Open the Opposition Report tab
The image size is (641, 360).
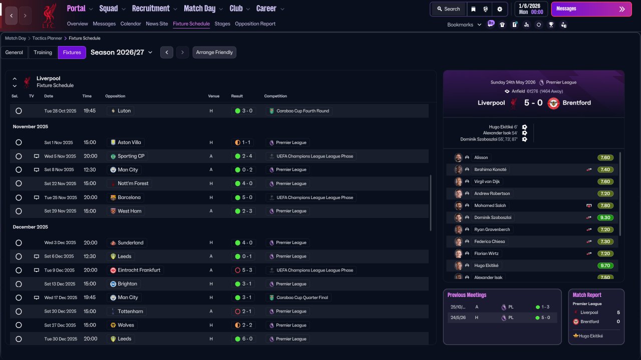[x=255, y=23]
